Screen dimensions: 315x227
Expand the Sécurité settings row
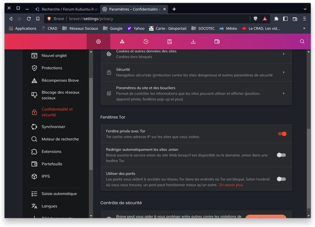click(196, 72)
